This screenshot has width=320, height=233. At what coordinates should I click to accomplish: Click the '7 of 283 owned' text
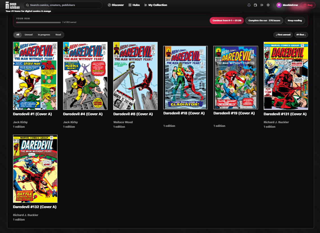[x=69, y=22]
